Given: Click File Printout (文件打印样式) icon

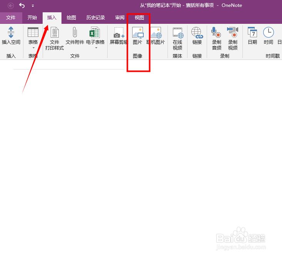Looking at the screenshot, I should click(55, 32).
